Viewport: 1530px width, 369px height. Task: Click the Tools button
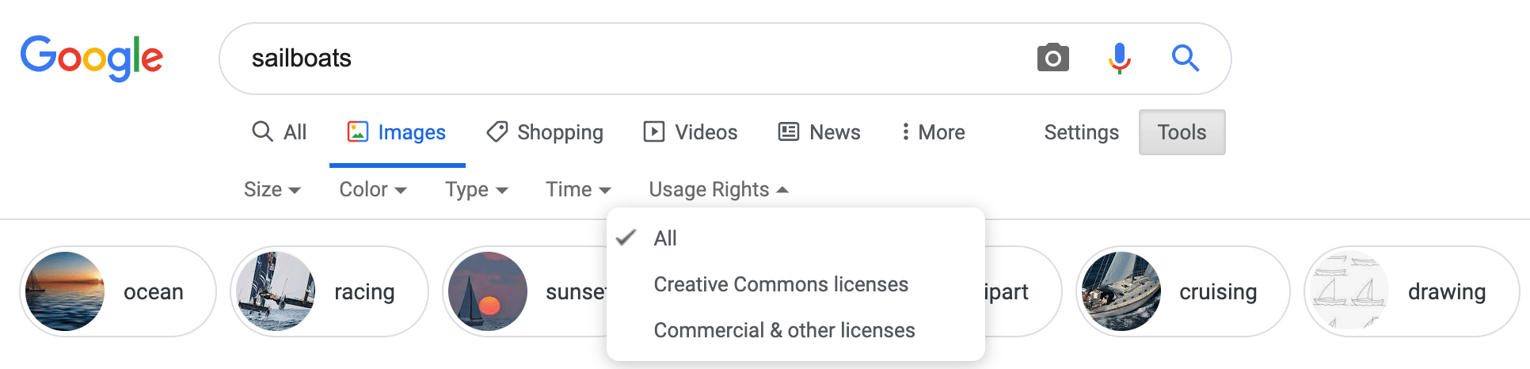[x=1182, y=132]
